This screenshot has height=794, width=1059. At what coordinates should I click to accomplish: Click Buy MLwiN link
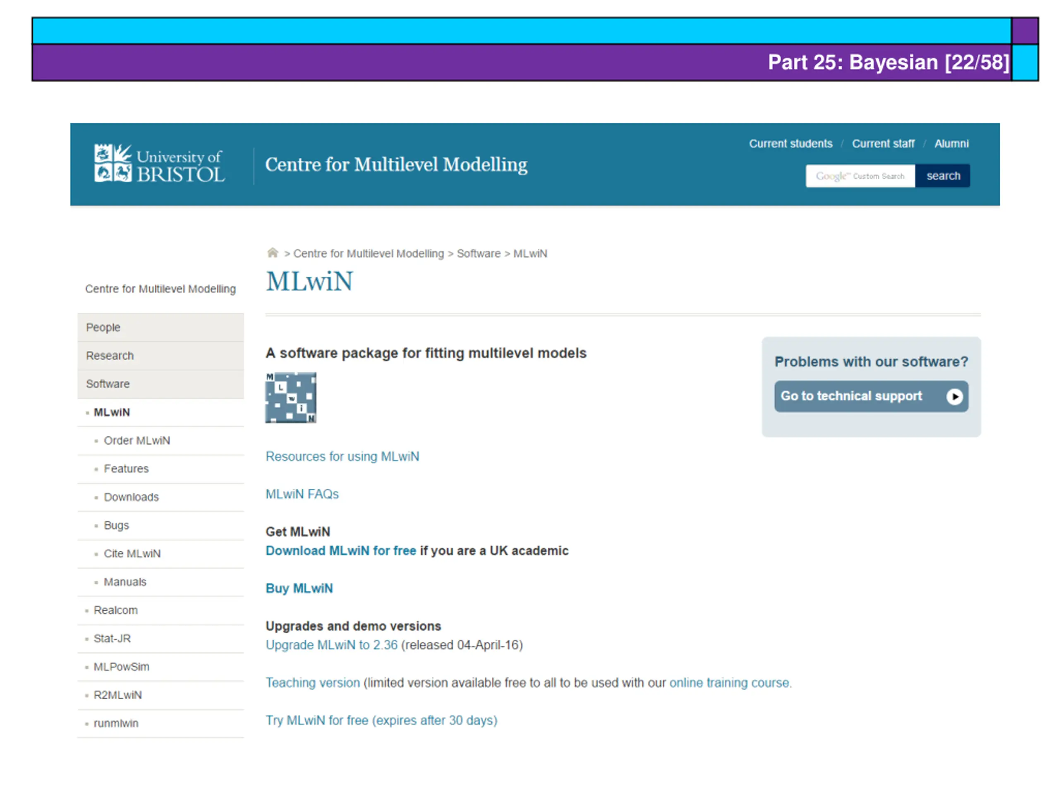(x=299, y=588)
